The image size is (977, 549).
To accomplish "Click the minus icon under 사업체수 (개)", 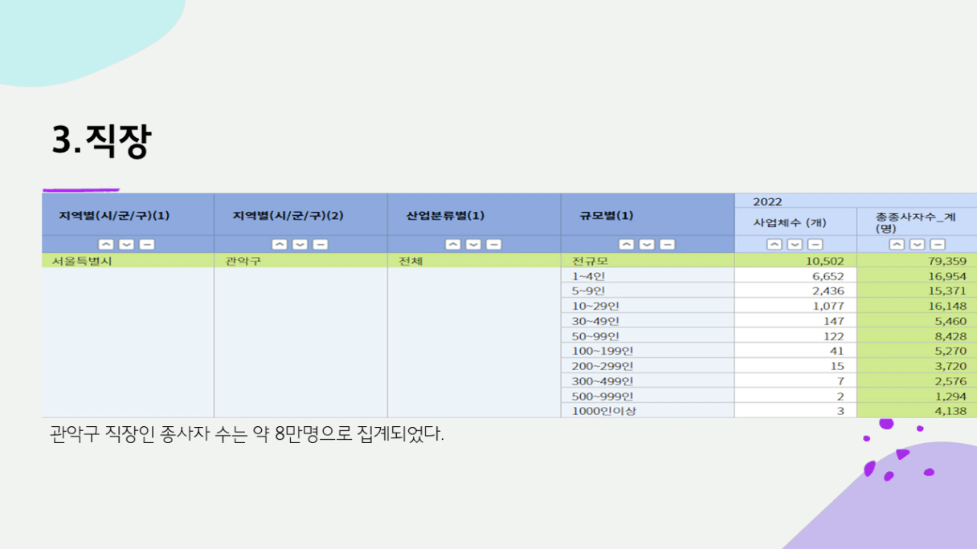I will coord(816,245).
